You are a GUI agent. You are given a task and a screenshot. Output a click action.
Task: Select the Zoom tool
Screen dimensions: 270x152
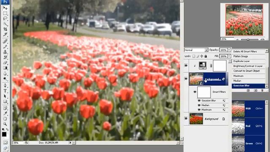pyautogui.click(x=5, y=124)
